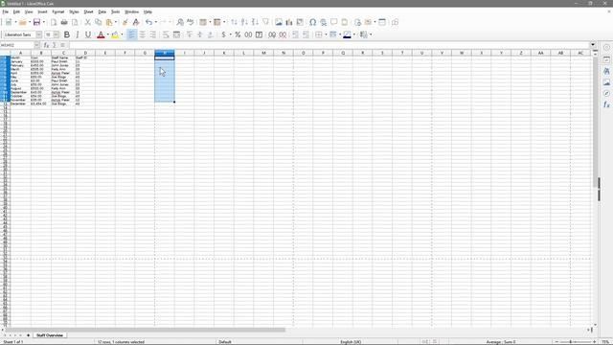Click the Copy icon

[98, 22]
